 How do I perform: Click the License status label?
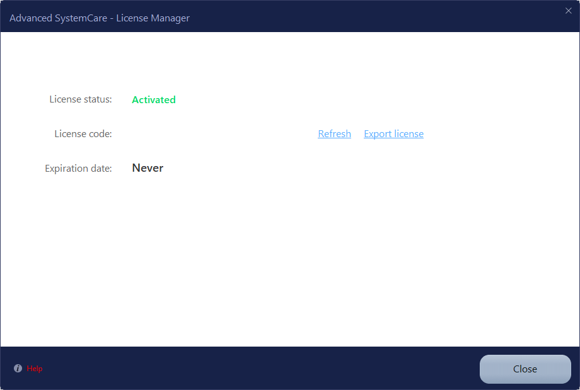[81, 99]
